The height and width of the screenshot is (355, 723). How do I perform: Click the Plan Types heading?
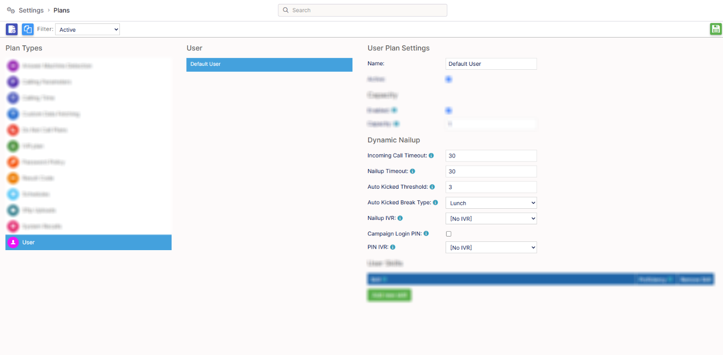(24, 48)
